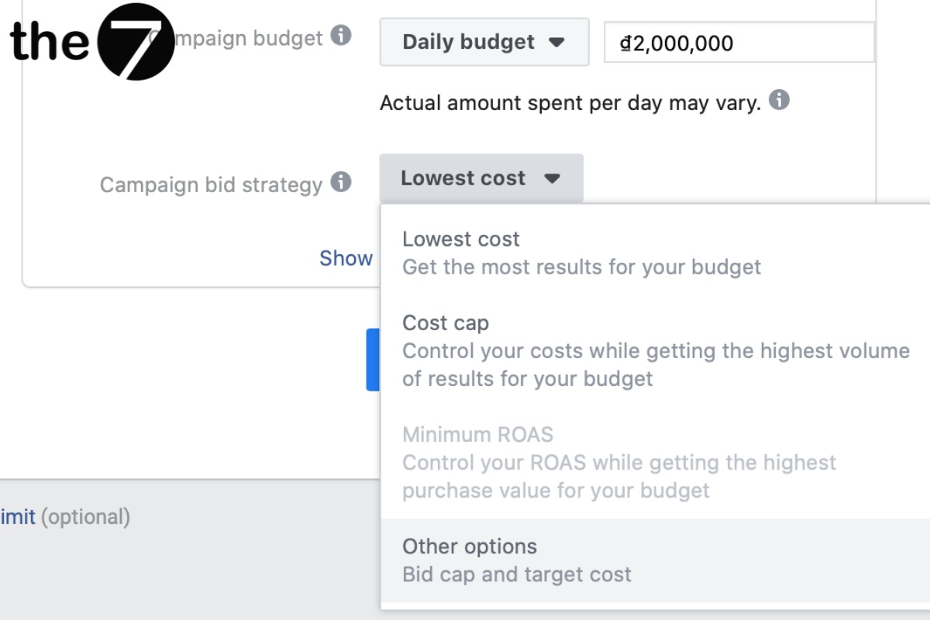Click the "imit (optional)" blue link text

pyautogui.click(x=16, y=517)
